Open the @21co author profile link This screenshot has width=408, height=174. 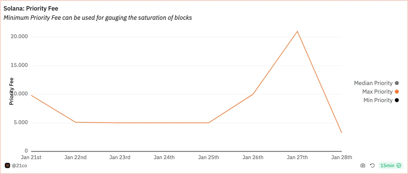point(19,166)
